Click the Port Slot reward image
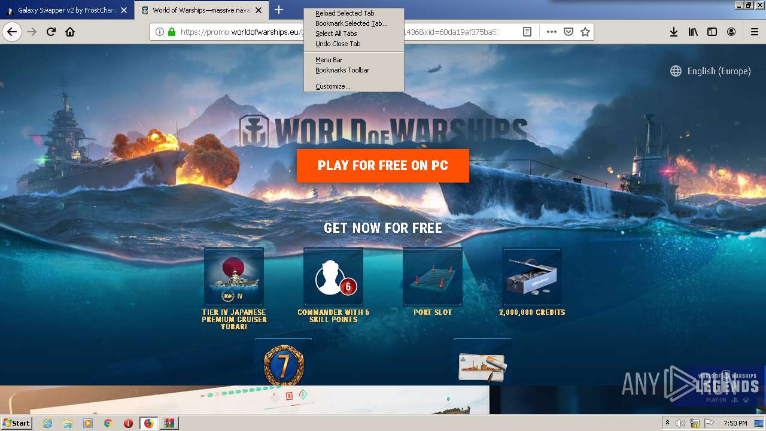 433,277
